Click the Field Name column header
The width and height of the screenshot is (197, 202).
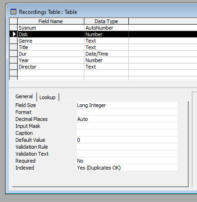pos(51,21)
